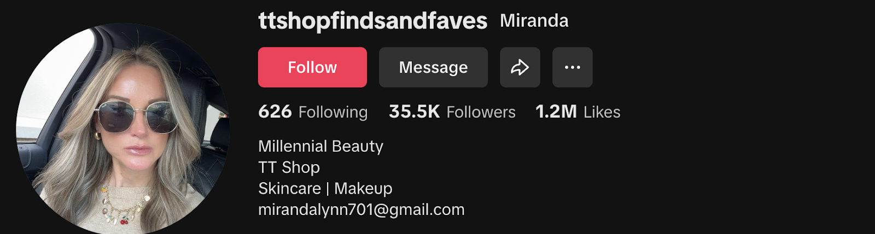875x234 pixels.
Task: Click the Millennial Beauty bio line
Action: point(320,146)
